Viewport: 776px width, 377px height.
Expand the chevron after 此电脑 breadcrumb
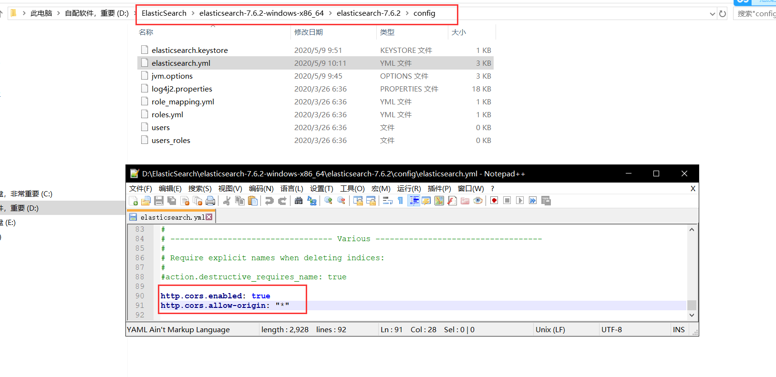pos(59,13)
